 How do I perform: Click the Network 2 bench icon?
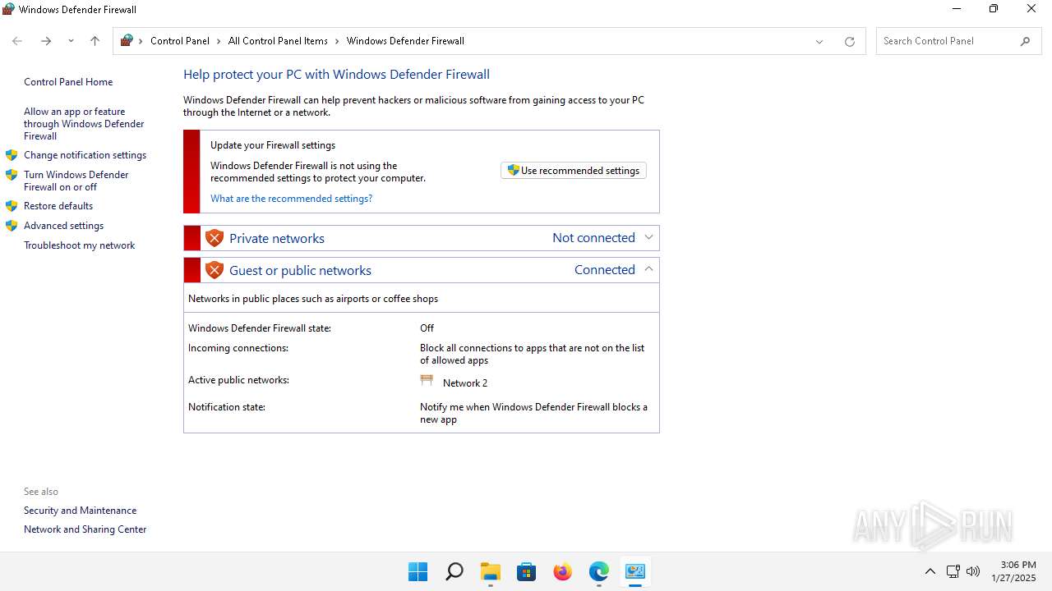[427, 381]
